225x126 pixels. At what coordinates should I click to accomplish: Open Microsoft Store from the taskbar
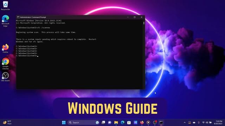[129, 122]
